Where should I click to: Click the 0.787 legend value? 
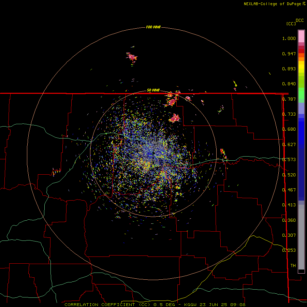click(289, 99)
